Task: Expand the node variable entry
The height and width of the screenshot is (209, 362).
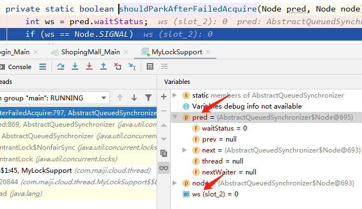Action: (175, 183)
